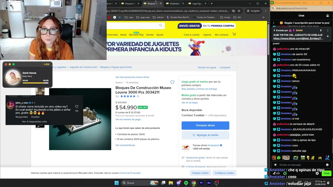The width and height of the screenshot is (333, 187).
Task: Open the product star rating reviews
Action: pyautogui.click(x=127, y=96)
